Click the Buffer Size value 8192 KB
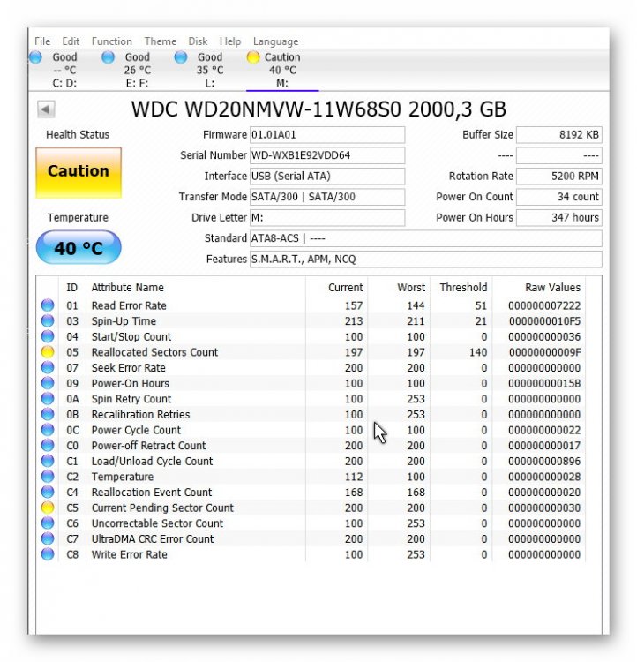The height and width of the screenshot is (662, 637). pyautogui.click(x=558, y=135)
